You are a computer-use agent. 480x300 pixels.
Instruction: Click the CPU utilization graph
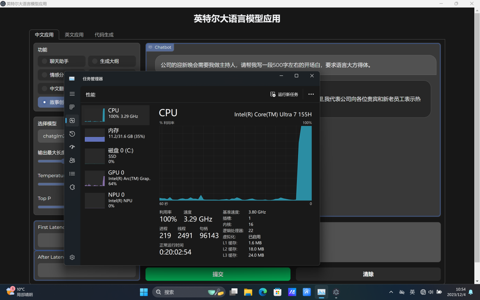[x=236, y=163]
